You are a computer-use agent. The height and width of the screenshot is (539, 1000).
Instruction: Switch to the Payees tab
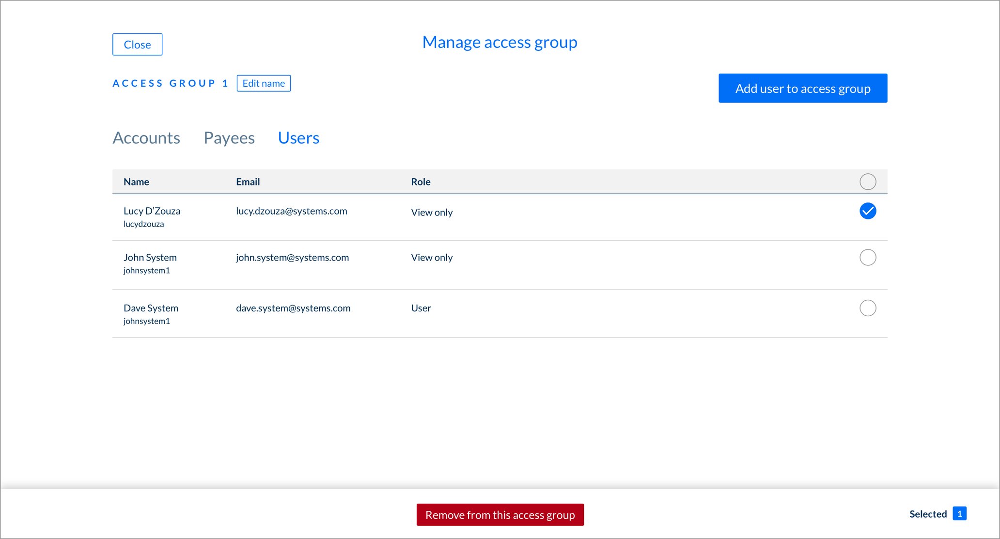[229, 138]
